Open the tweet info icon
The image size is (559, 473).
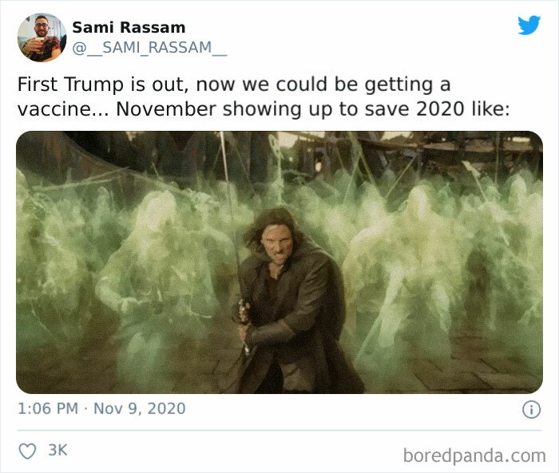pos(531,409)
